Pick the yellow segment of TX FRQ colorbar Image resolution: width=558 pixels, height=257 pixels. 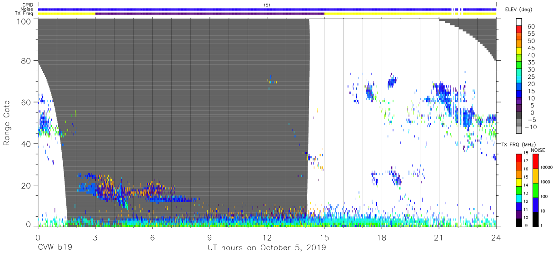click(x=520, y=182)
